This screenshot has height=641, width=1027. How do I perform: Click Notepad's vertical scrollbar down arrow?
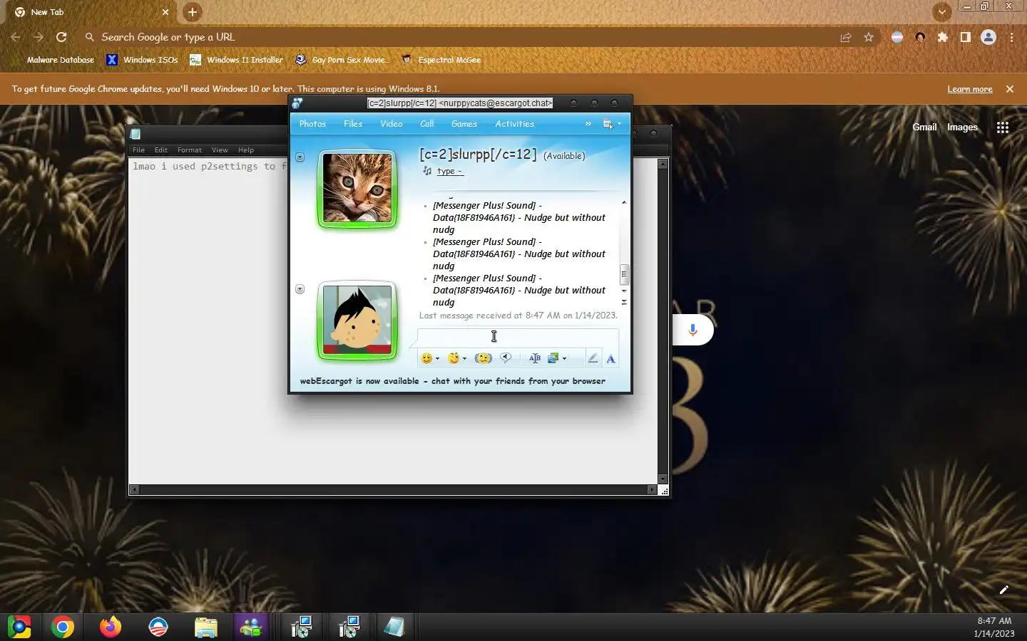tap(663, 479)
